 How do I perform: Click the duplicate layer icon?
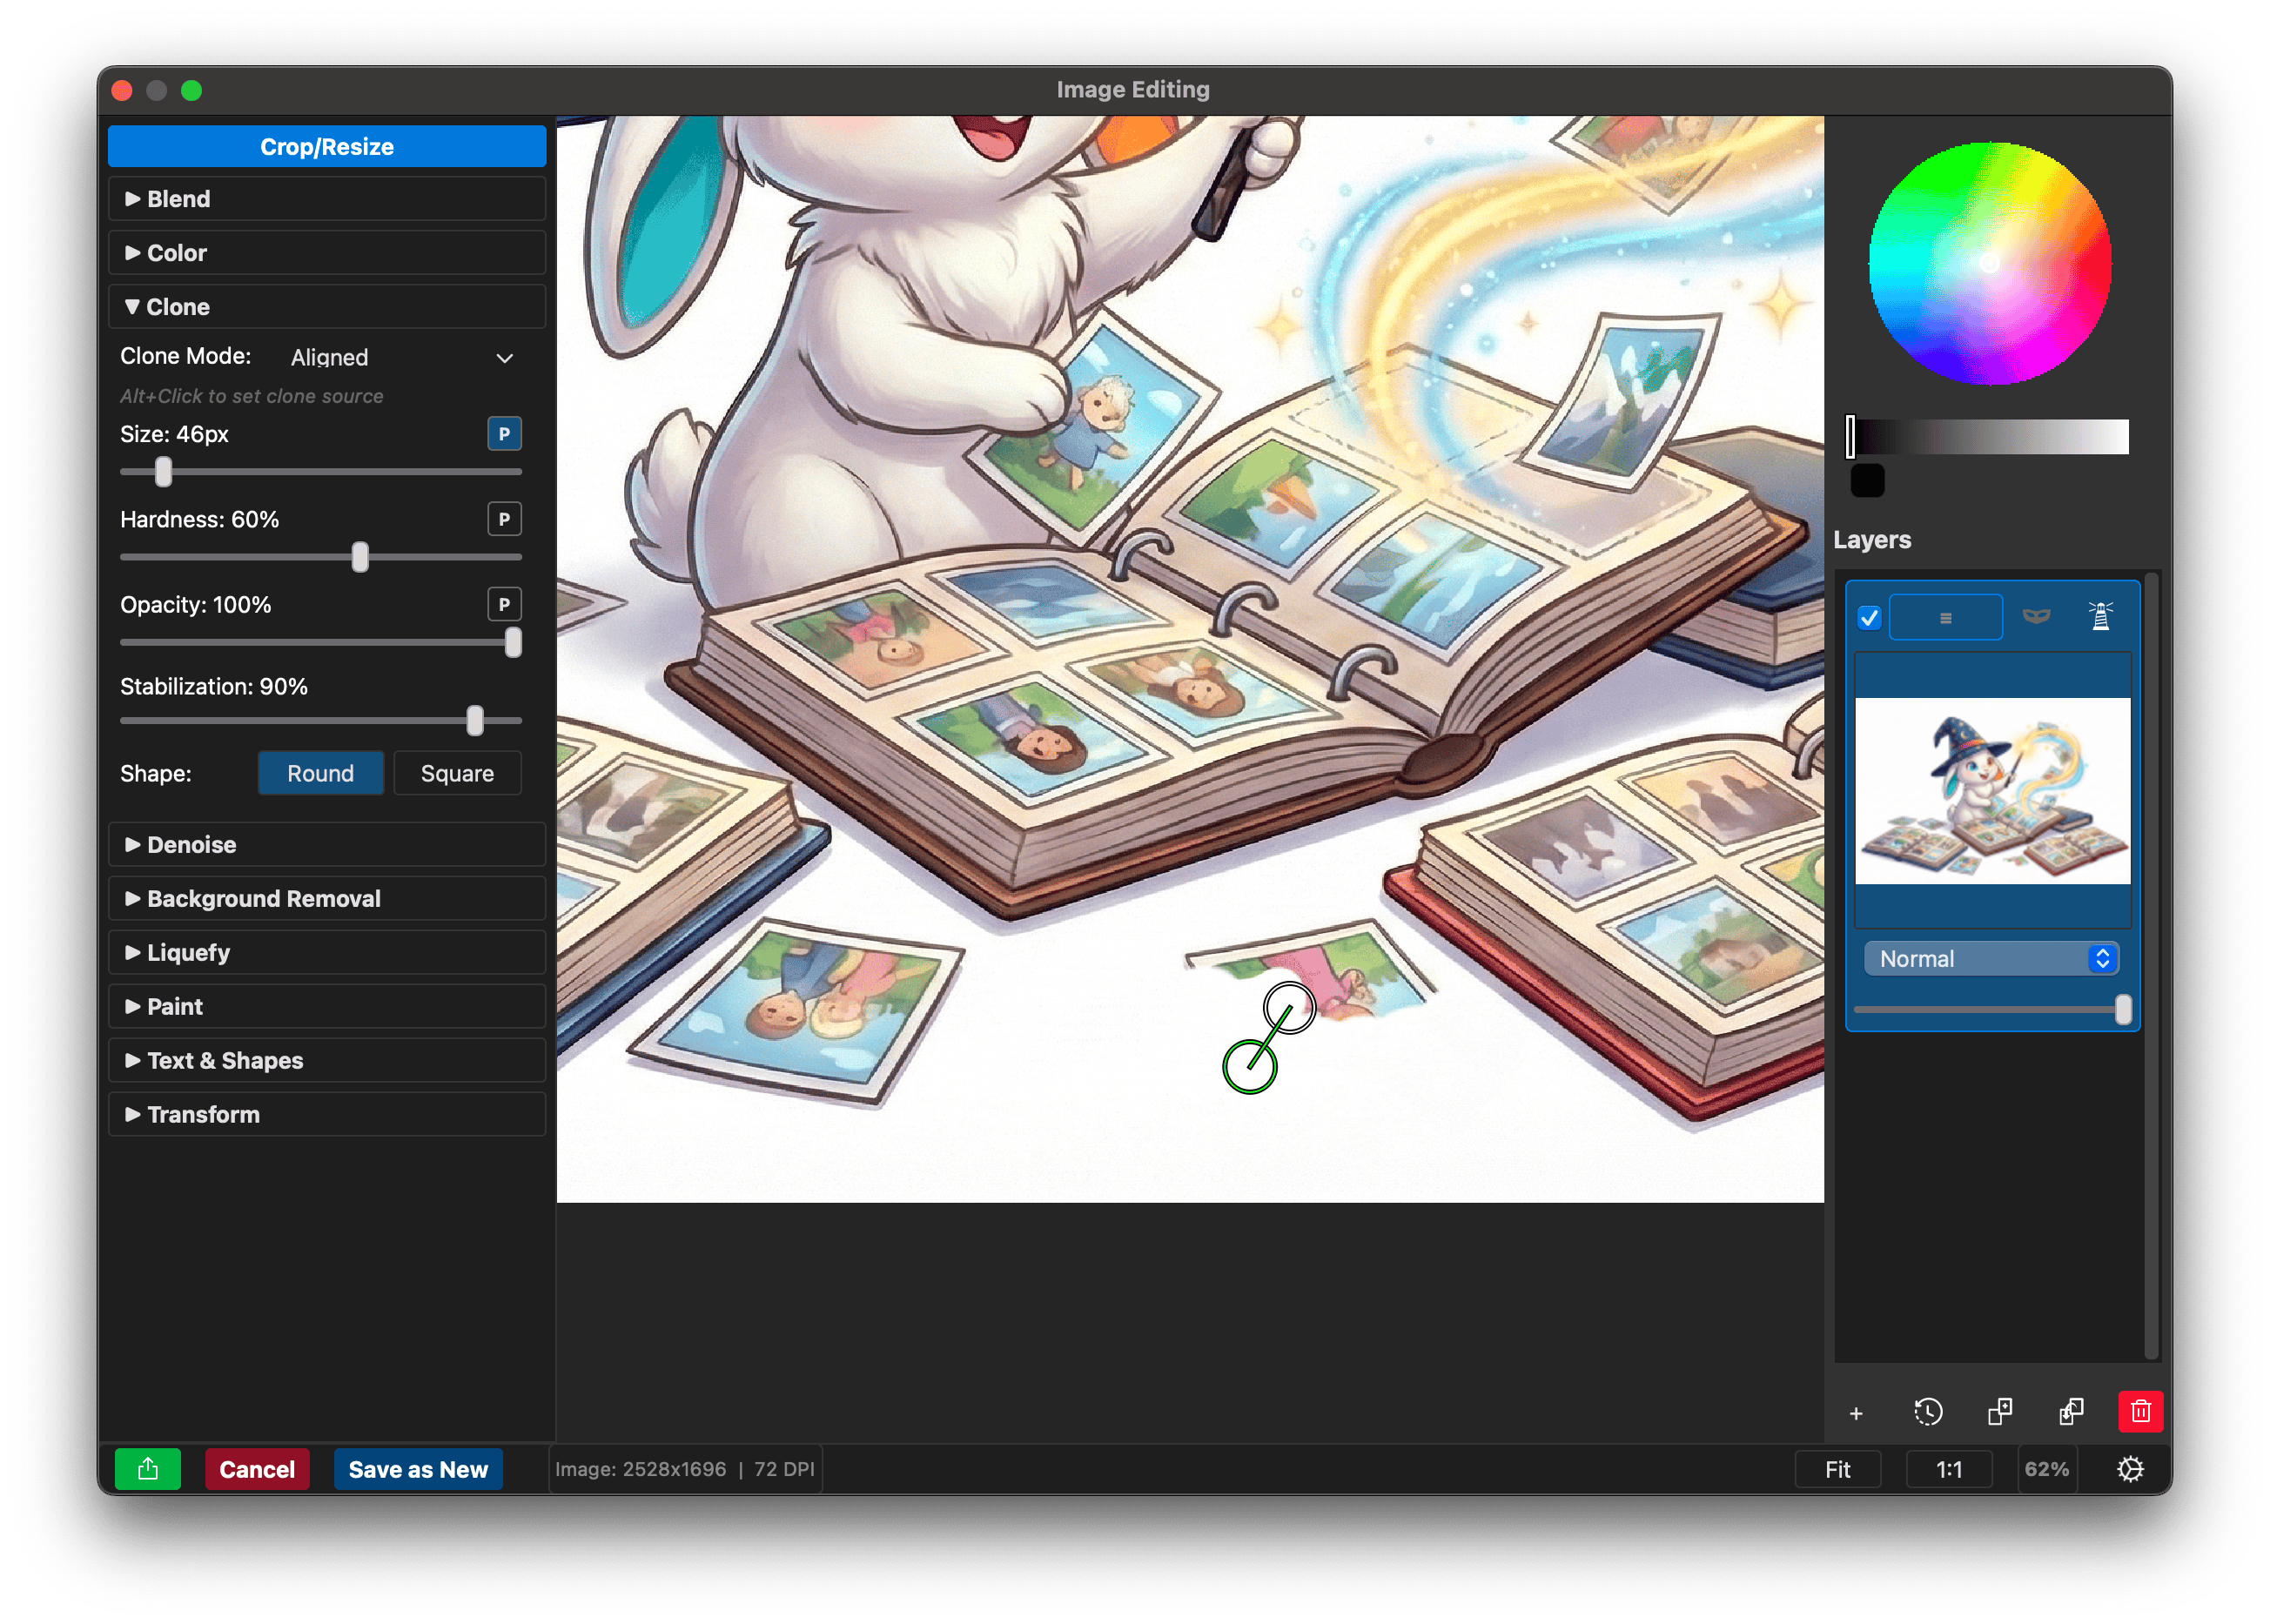point(1999,1411)
